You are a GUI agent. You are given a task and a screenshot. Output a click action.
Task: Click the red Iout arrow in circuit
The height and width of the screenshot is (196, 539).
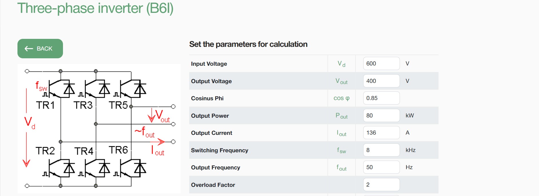coord(161,142)
